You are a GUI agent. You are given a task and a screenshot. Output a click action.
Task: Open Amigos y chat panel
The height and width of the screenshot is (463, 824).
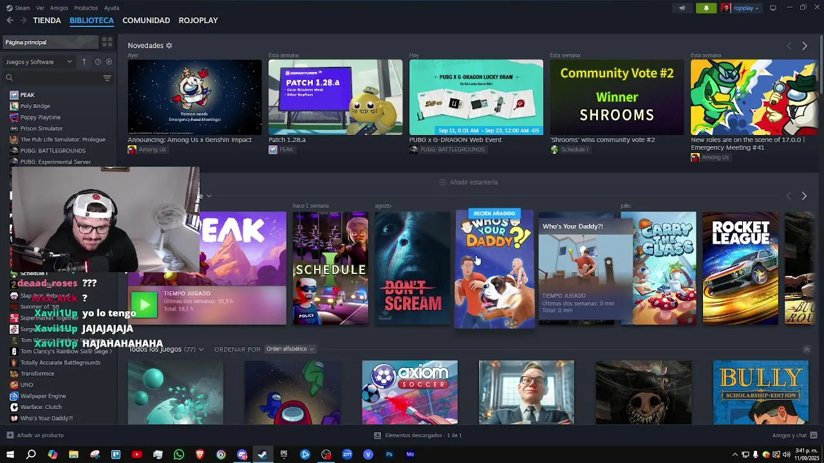pyautogui.click(x=794, y=435)
